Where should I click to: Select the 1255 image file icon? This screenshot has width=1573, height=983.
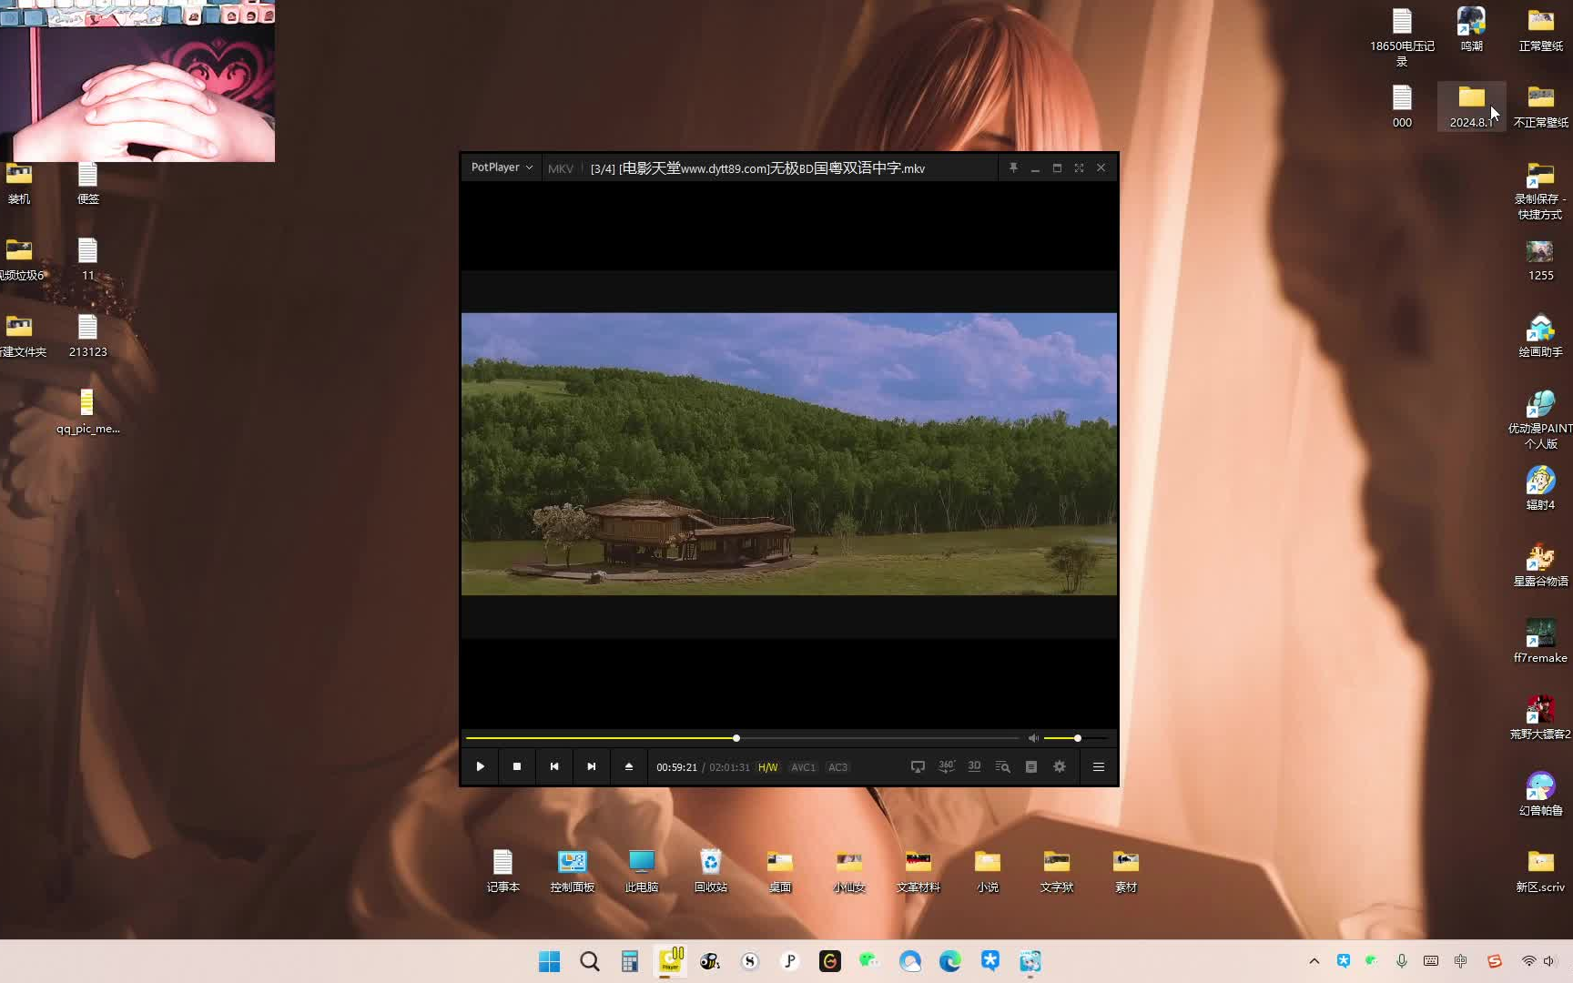(1540, 259)
